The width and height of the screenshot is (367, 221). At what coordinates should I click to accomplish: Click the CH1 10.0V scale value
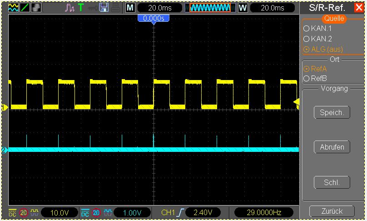[60, 212]
